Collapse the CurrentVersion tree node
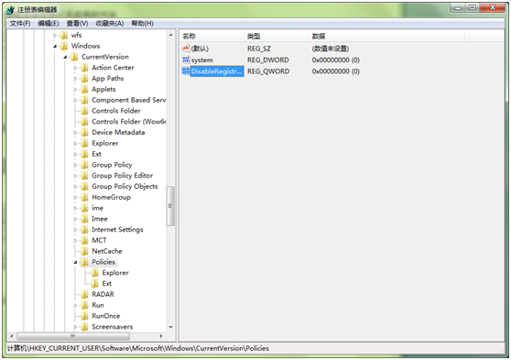This screenshot has width=511, height=360. (x=65, y=57)
